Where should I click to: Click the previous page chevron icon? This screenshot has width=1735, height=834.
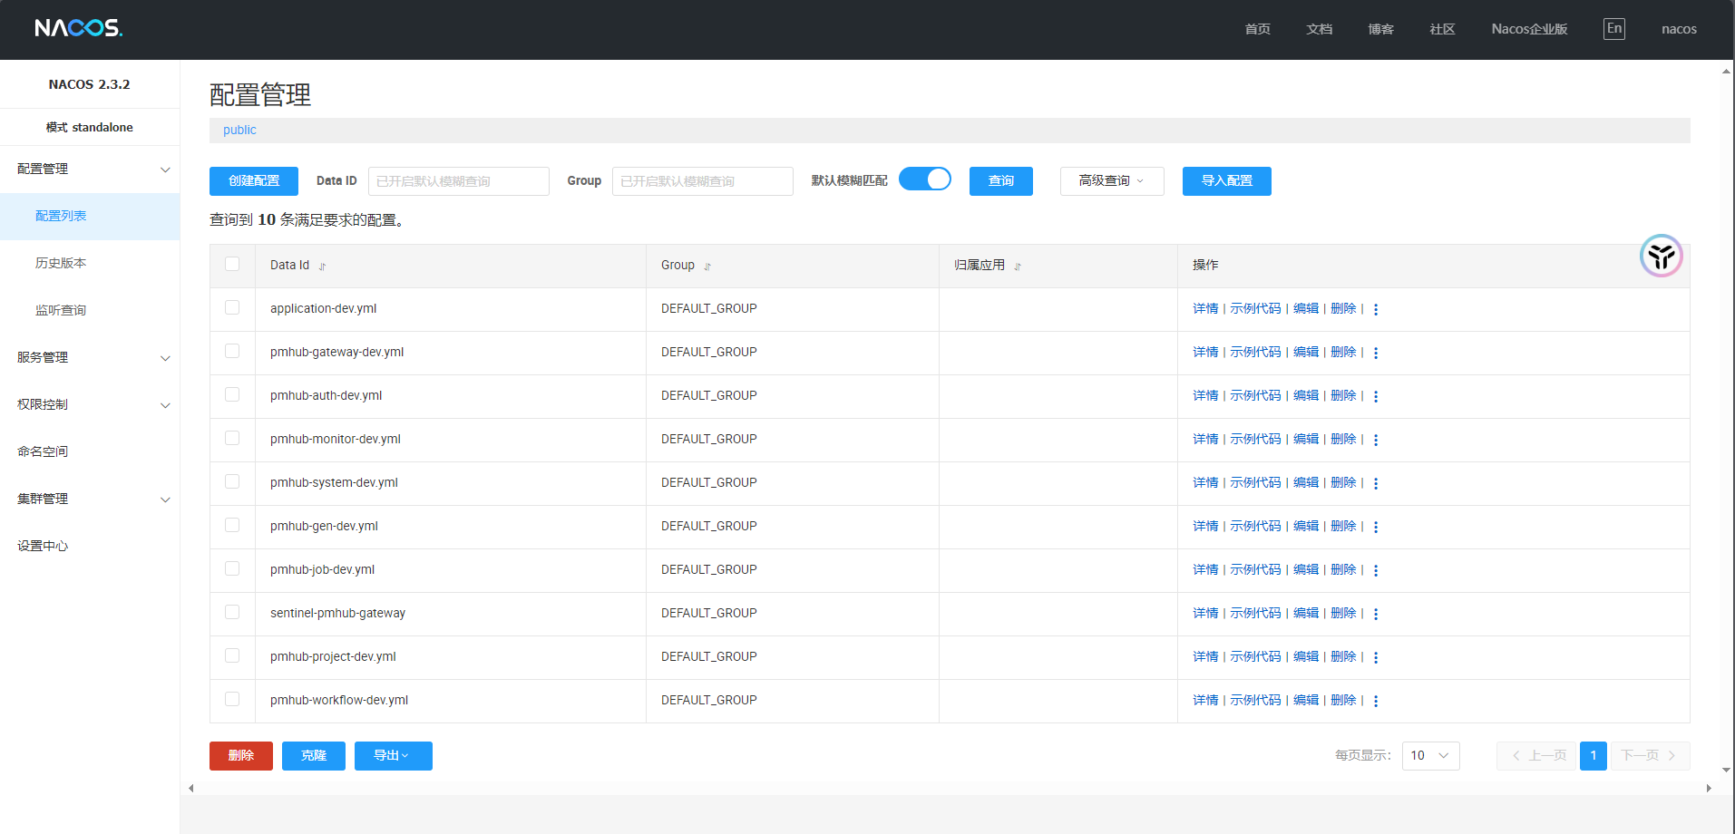[x=1515, y=755]
